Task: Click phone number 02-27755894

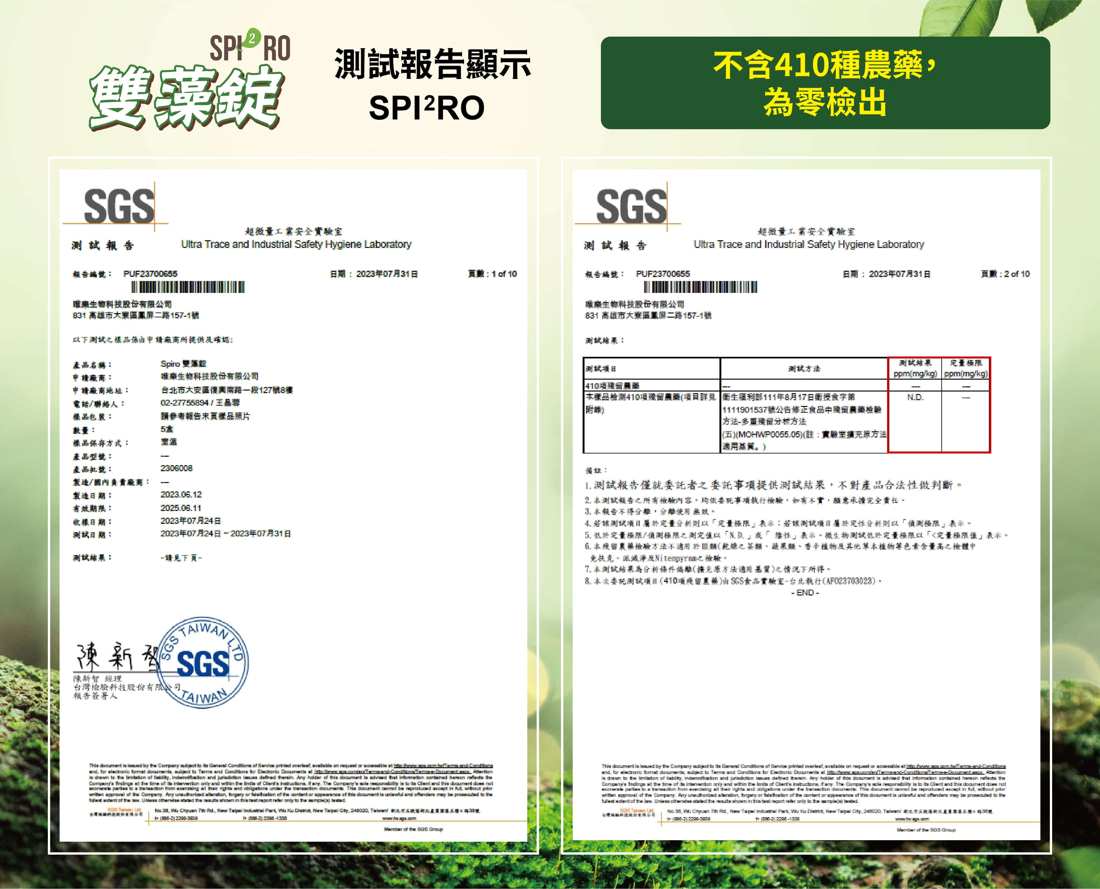Action: click(184, 403)
